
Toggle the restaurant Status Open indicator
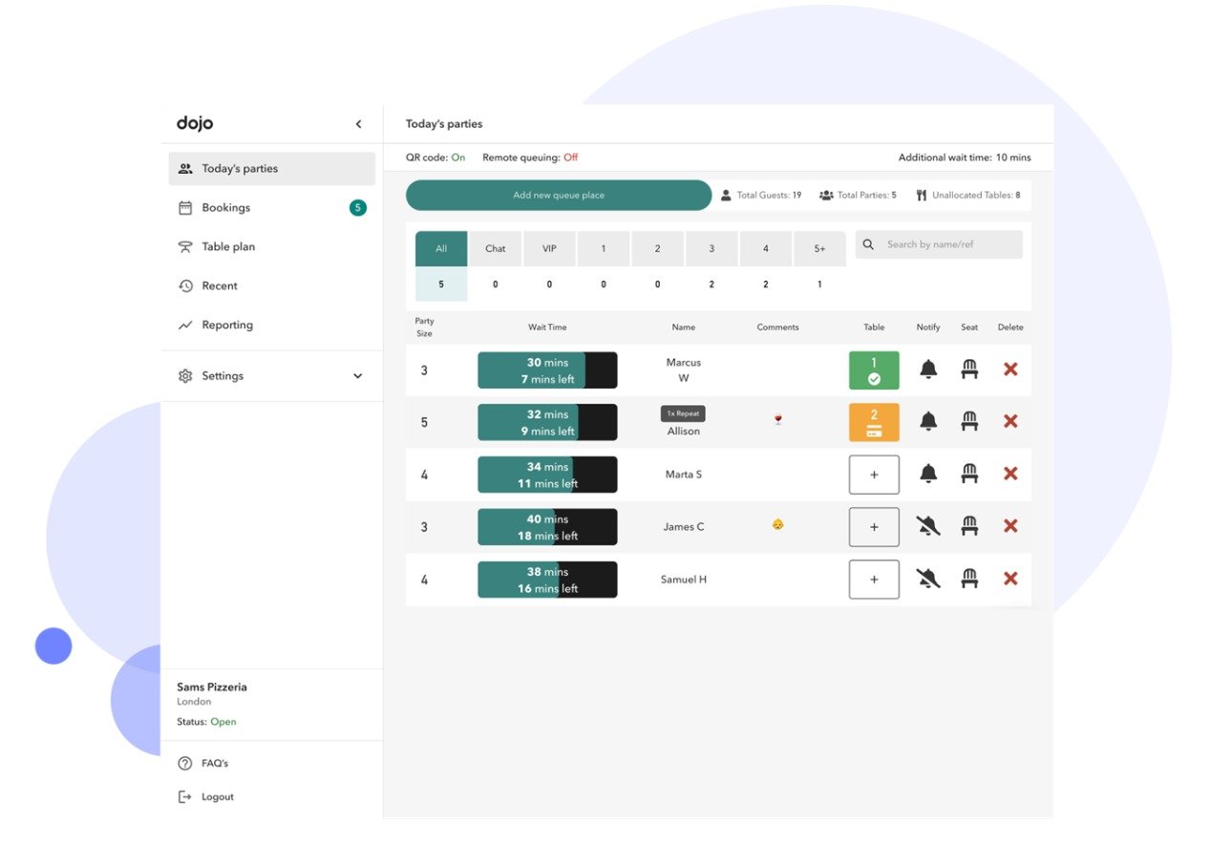tap(223, 722)
